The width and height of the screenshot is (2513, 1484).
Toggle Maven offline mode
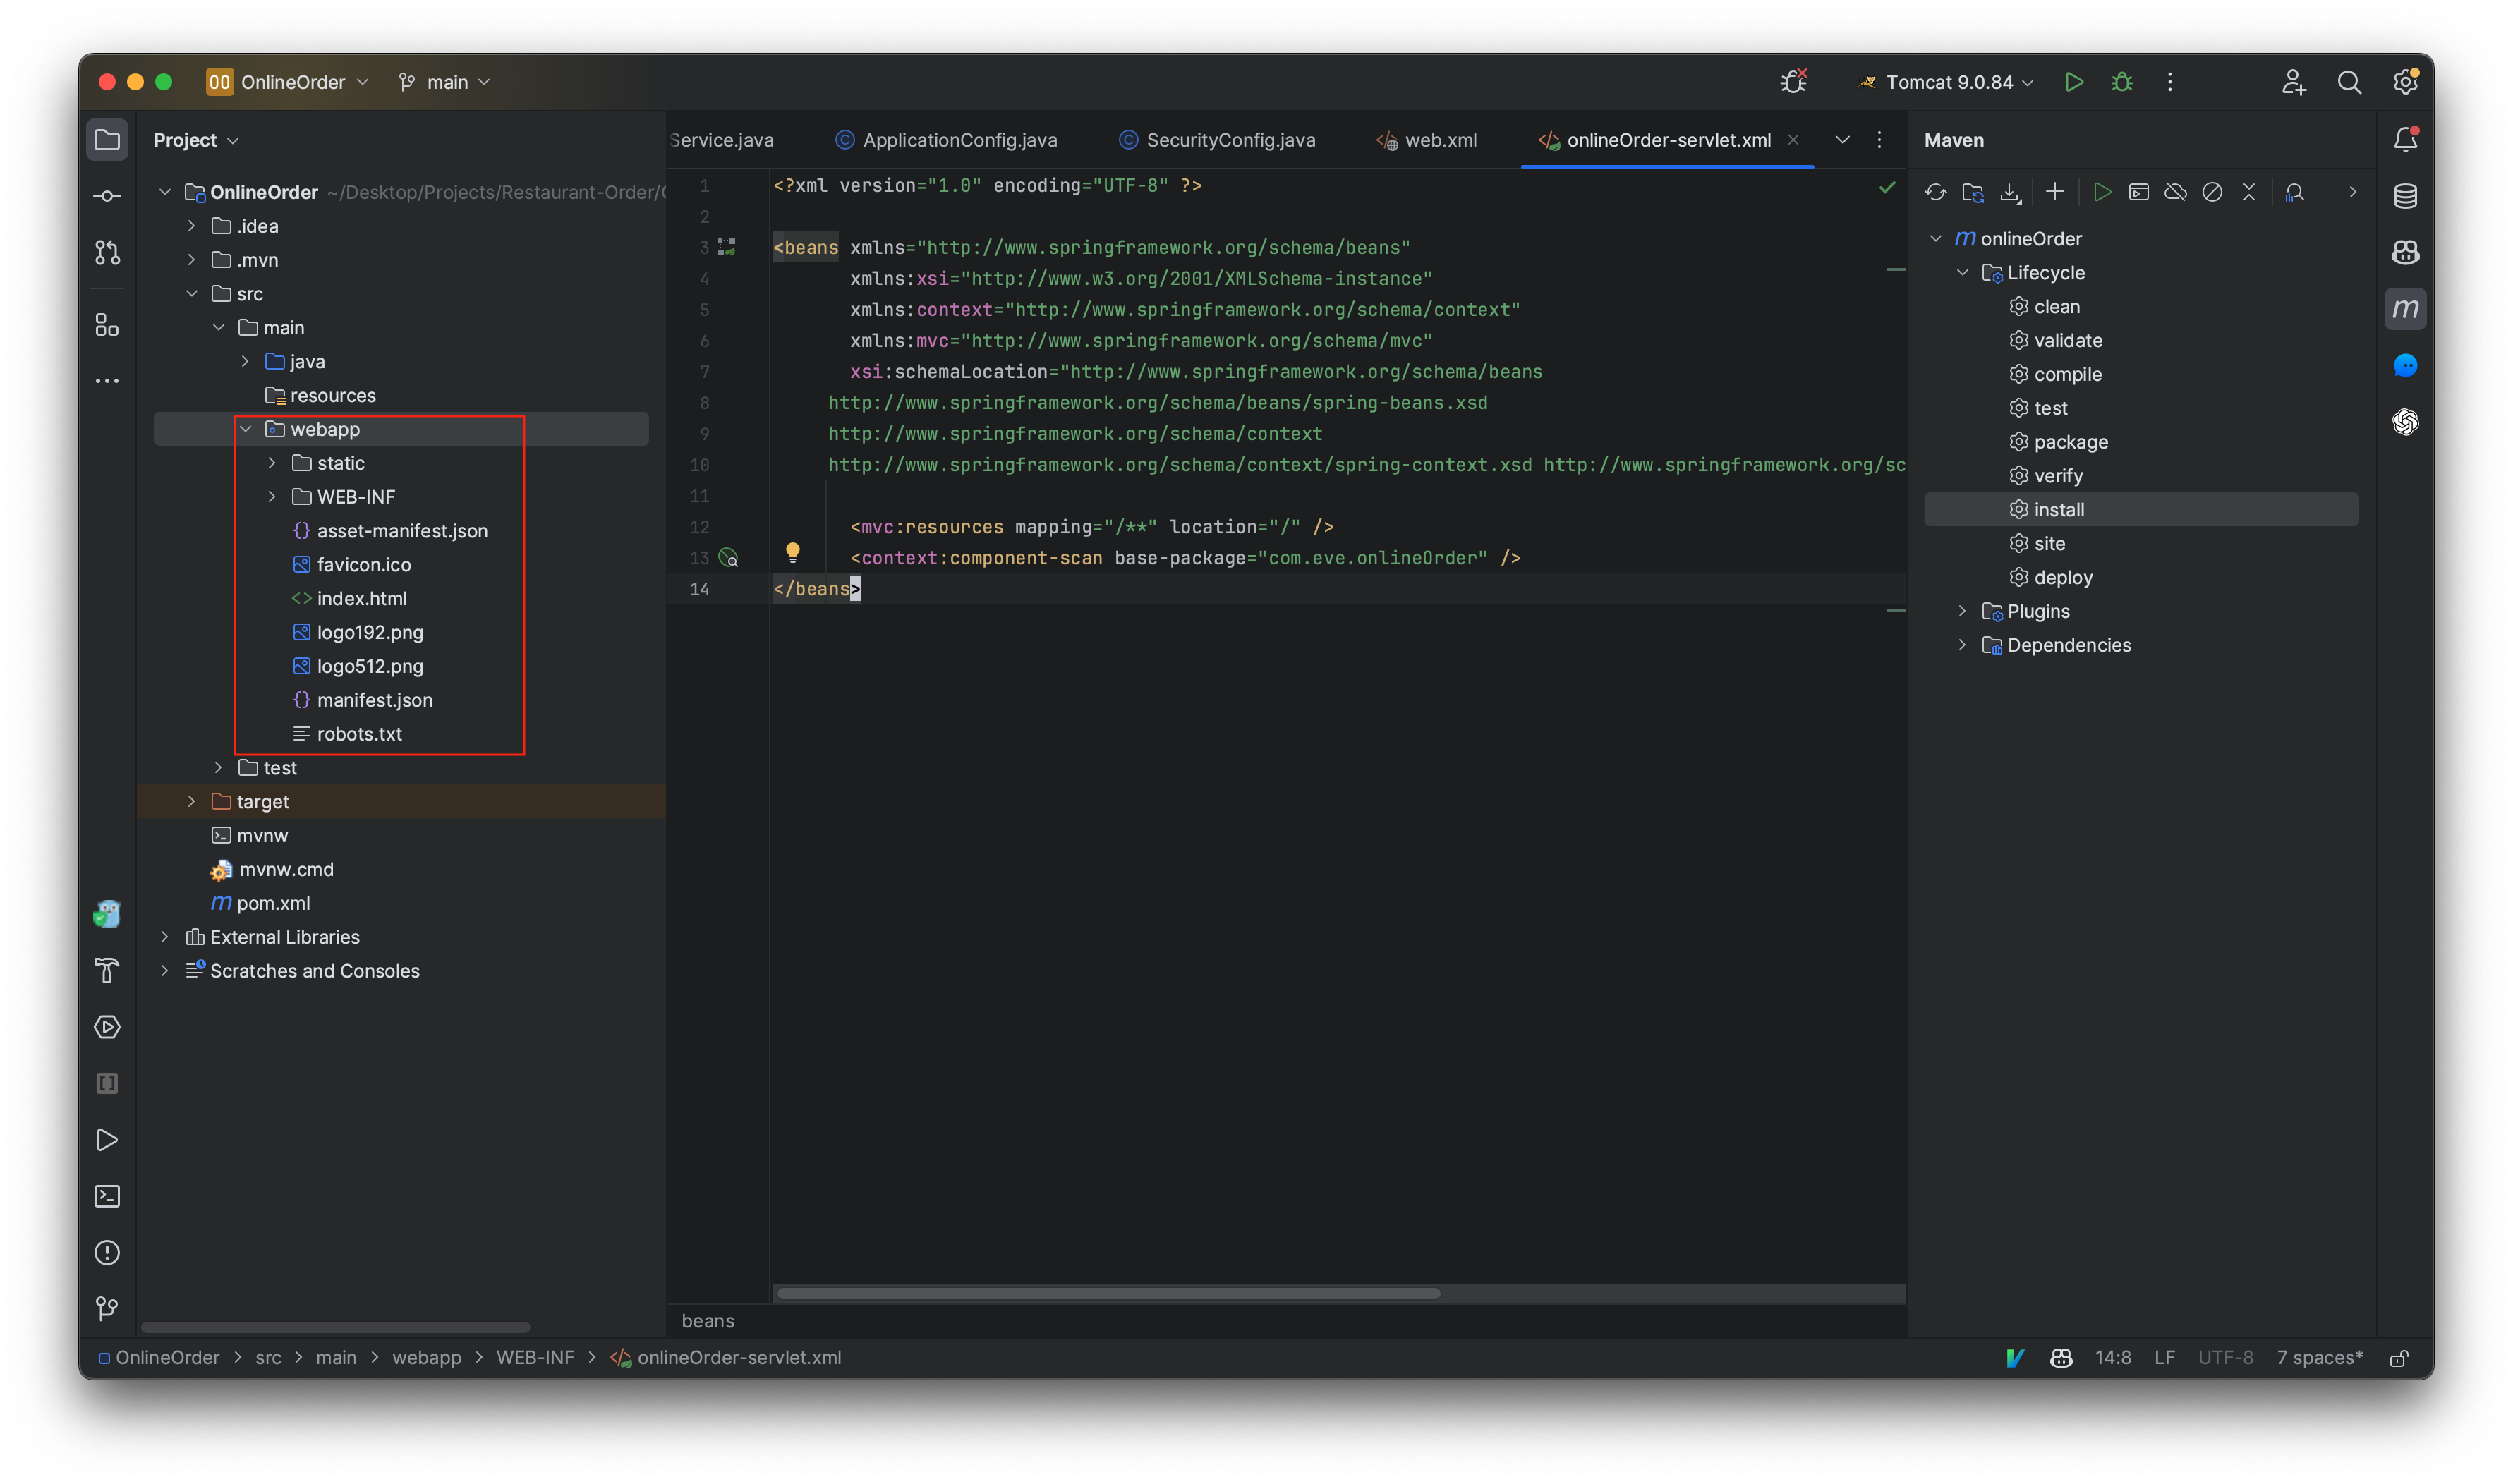pos(2176,192)
